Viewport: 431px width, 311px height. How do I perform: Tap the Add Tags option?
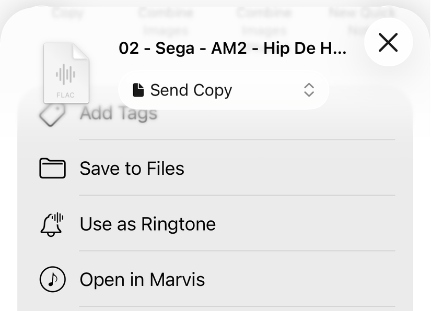click(x=118, y=113)
